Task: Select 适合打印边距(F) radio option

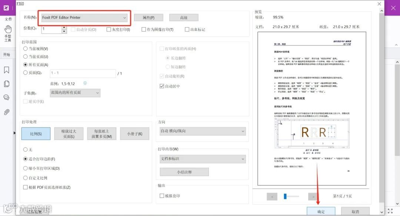Action: (x=25, y=159)
